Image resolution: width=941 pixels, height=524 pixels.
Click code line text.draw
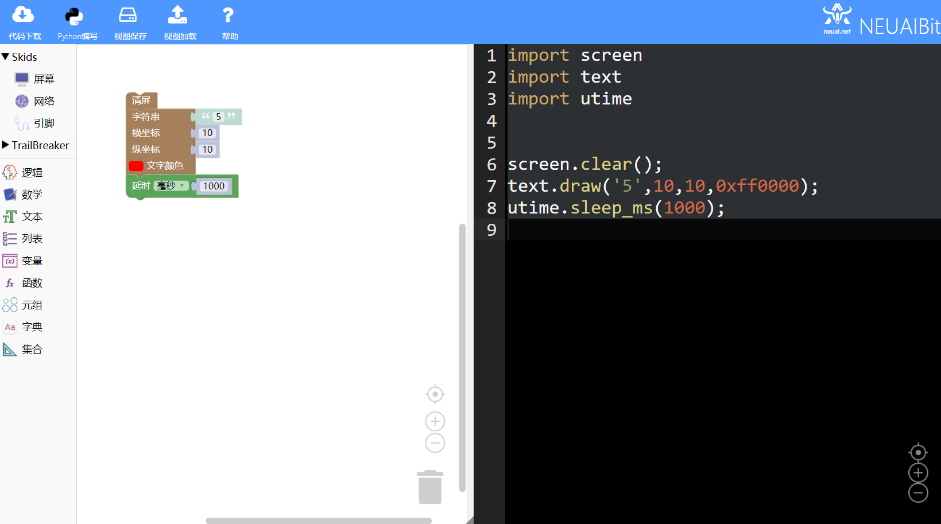tap(663, 186)
